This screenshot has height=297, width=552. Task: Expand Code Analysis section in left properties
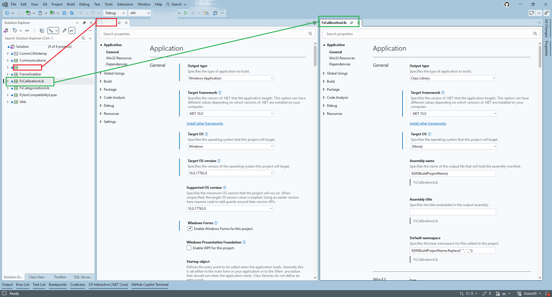click(x=101, y=98)
